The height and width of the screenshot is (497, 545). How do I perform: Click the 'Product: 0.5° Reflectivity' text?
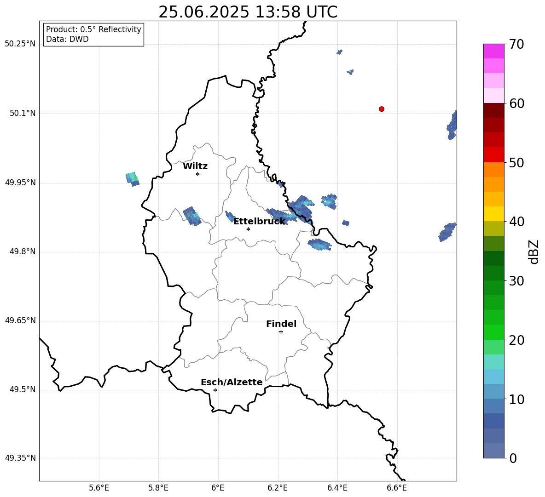click(93, 29)
